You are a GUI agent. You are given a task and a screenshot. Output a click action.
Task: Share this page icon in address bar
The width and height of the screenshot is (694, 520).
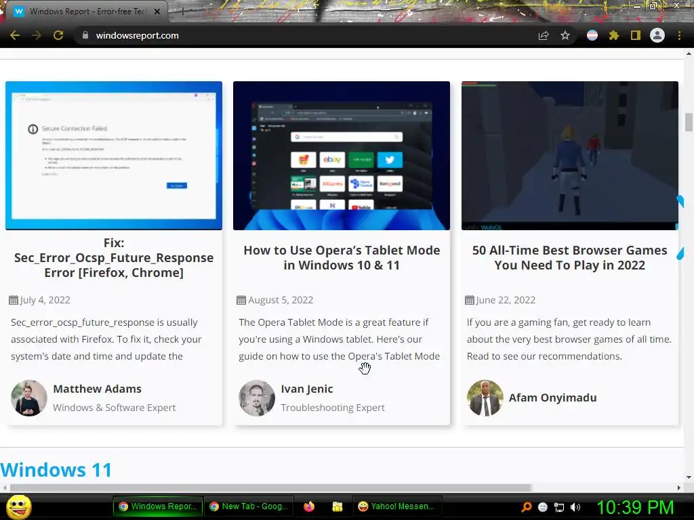tap(544, 35)
